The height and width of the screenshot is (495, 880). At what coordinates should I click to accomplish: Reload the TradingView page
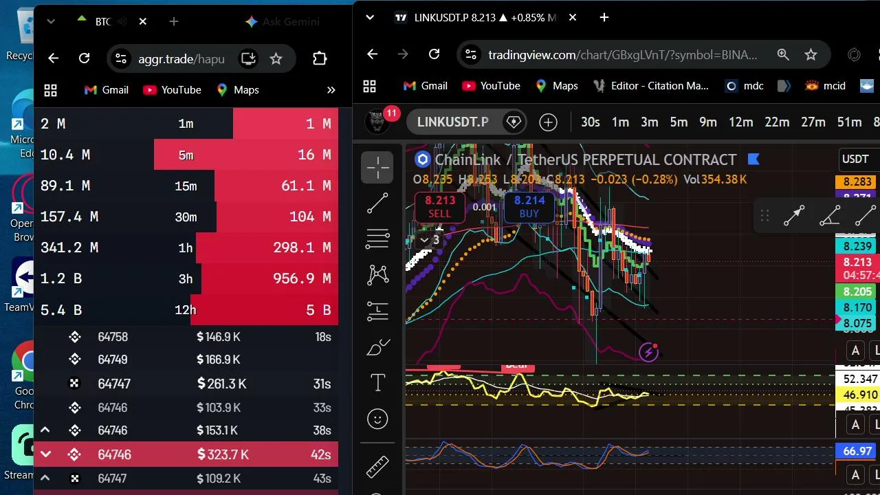coord(434,54)
